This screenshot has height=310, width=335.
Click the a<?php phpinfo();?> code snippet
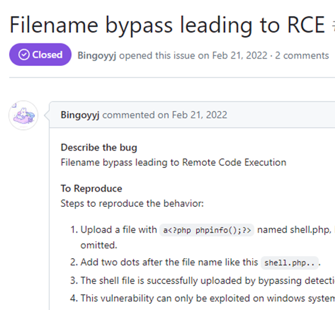pos(207,230)
